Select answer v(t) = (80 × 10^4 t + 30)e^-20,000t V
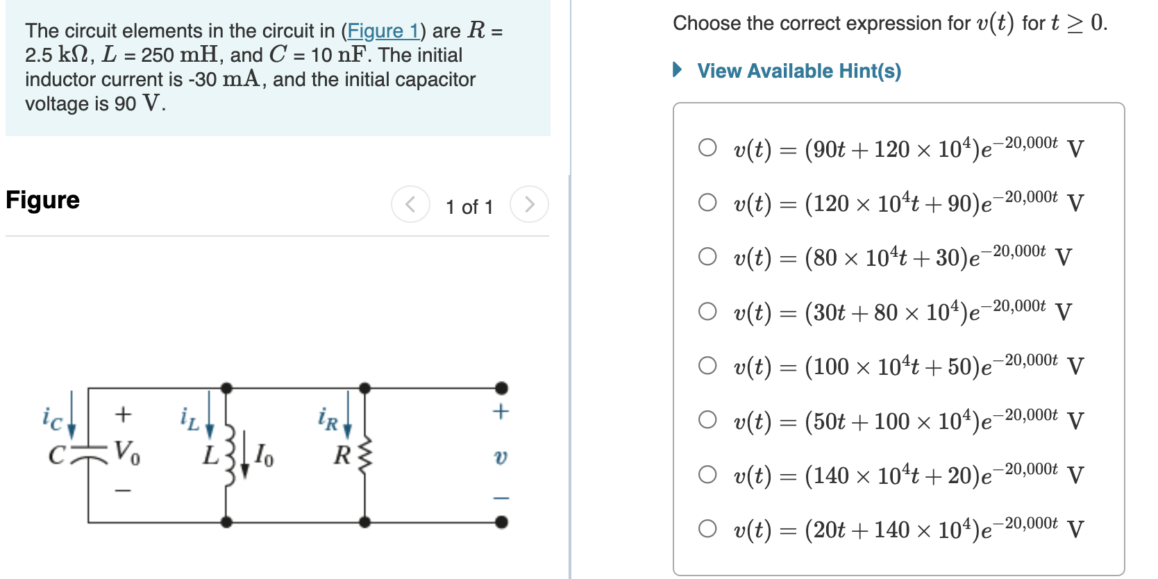This screenshot has height=579, width=1158. (x=707, y=256)
